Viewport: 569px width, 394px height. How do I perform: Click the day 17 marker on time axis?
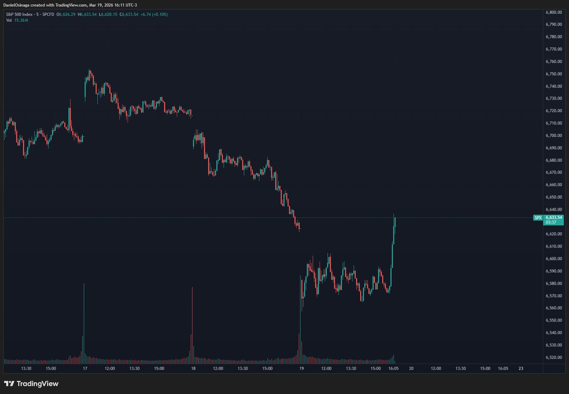pyautogui.click(x=85, y=368)
